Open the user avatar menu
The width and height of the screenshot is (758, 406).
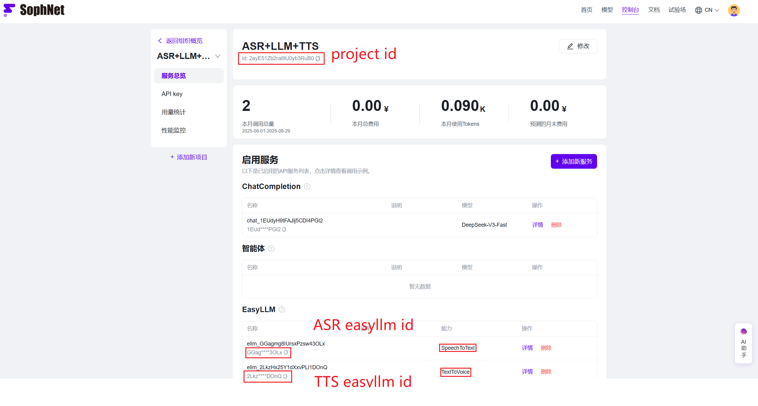point(734,10)
